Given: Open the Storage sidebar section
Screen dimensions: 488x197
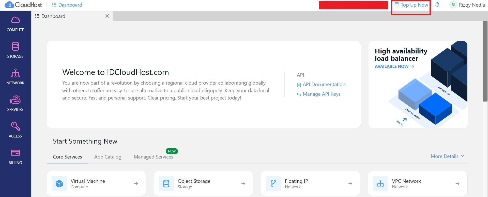Looking at the screenshot, I should tap(15, 50).
